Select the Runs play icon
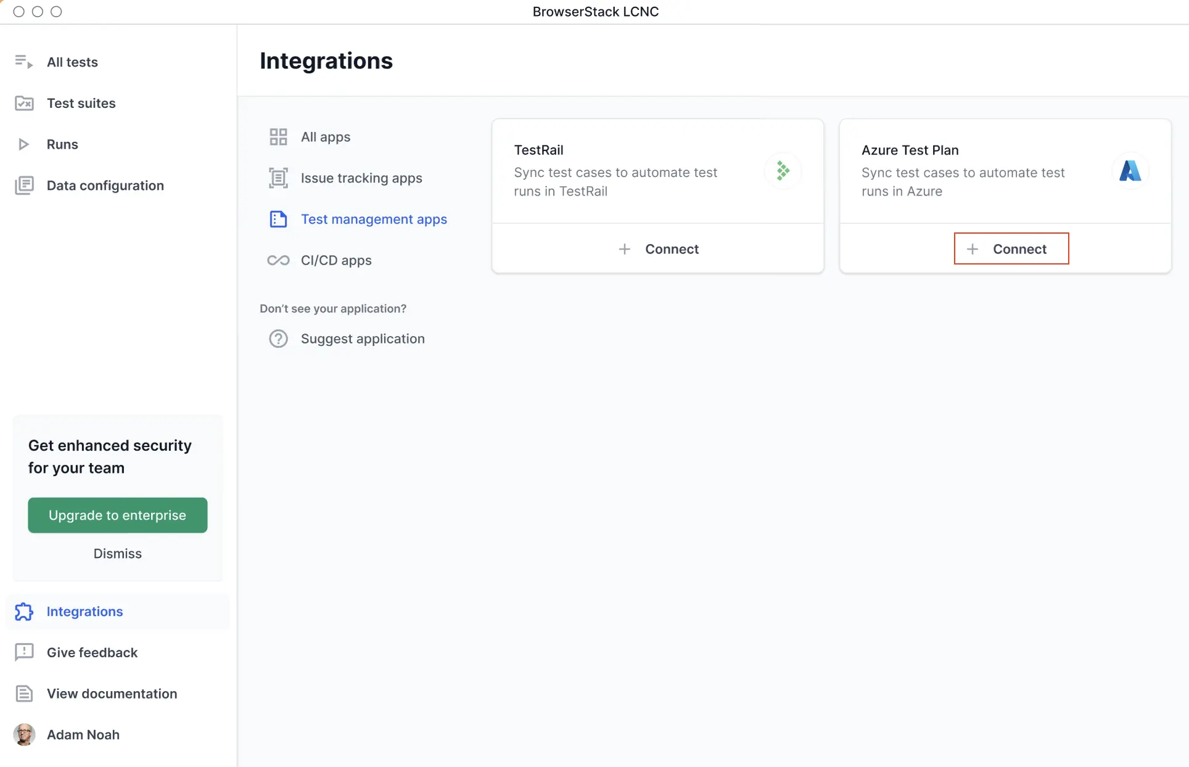Image resolution: width=1189 pixels, height=767 pixels. 24,144
